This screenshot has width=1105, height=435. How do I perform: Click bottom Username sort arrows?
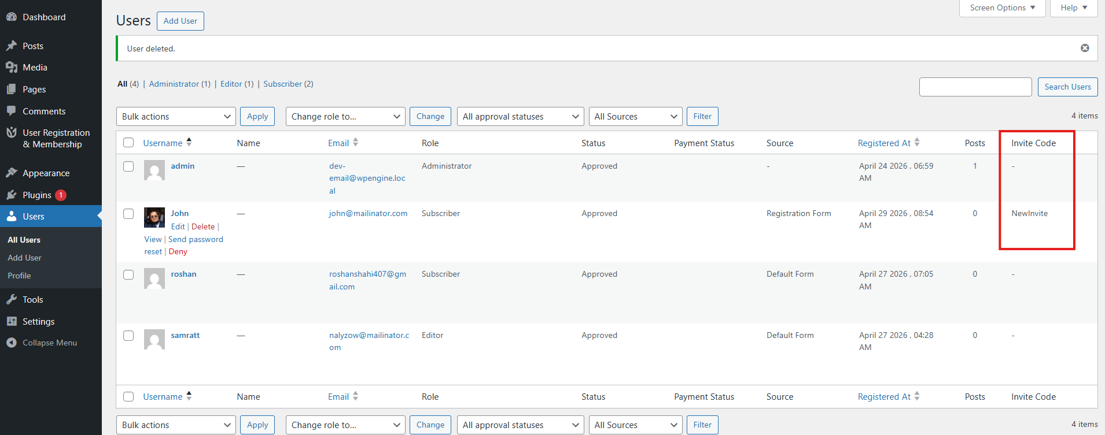coord(189,396)
